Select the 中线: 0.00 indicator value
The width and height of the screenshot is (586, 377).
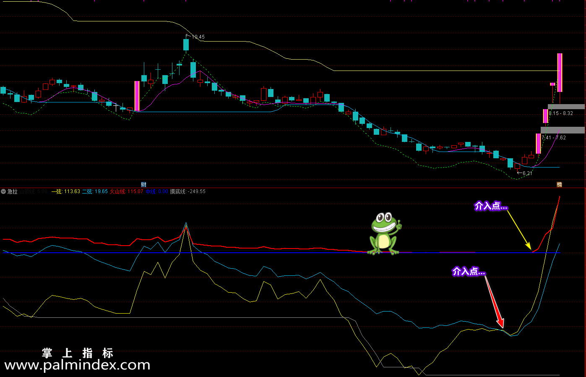point(156,191)
